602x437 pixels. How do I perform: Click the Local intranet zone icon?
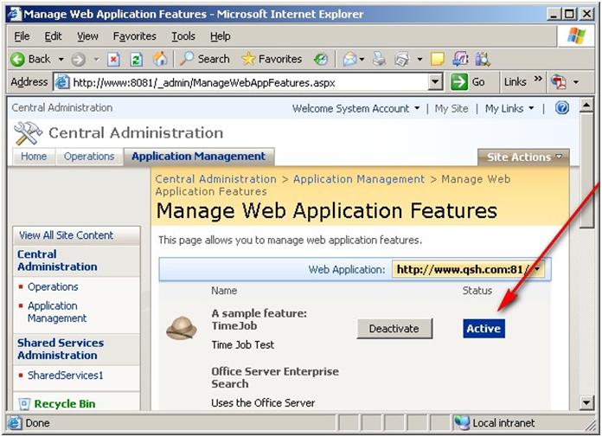click(x=462, y=423)
